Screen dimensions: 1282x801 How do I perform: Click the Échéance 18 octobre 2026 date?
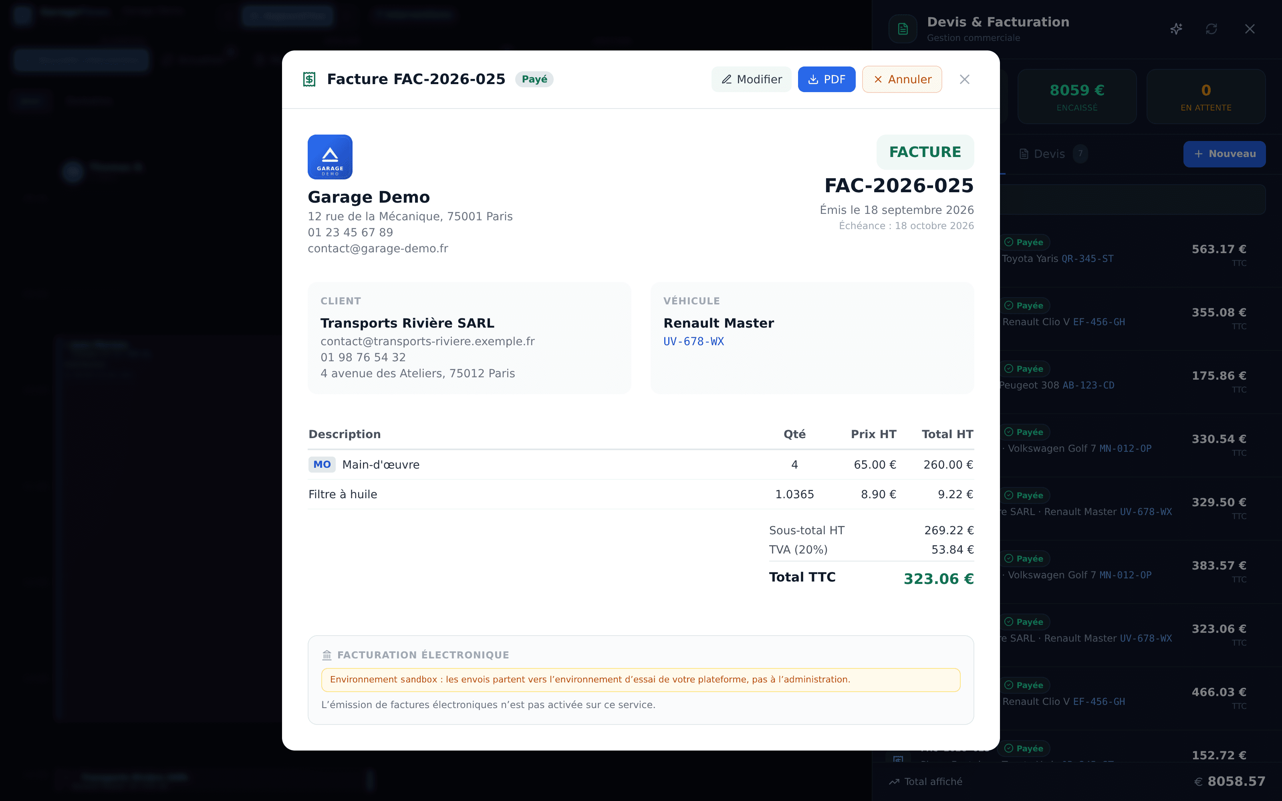click(906, 226)
